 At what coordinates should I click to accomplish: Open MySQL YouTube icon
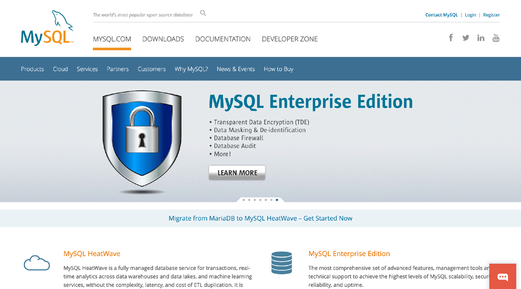[x=496, y=38]
